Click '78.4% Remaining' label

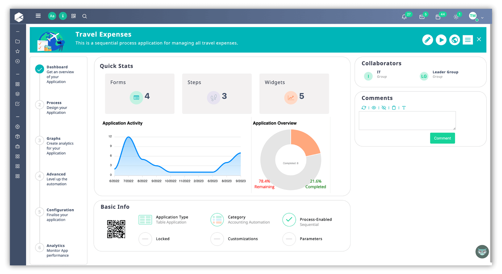coord(264,184)
